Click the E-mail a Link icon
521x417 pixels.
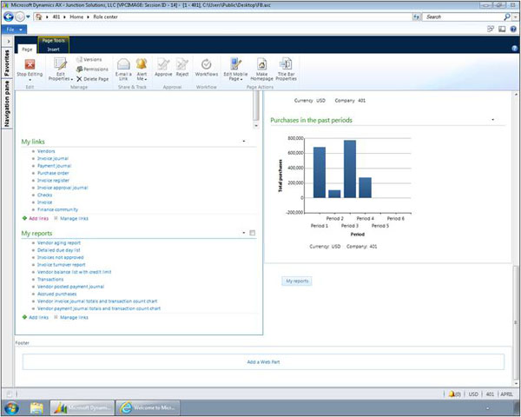[x=123, y=67]
